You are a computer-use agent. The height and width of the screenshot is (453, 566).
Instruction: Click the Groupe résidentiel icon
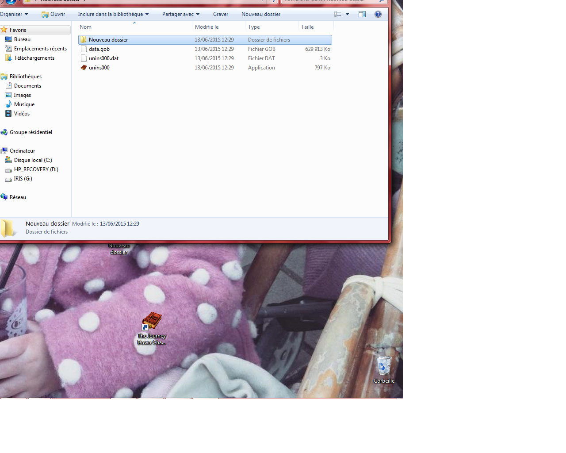click(x=4, y=132)
